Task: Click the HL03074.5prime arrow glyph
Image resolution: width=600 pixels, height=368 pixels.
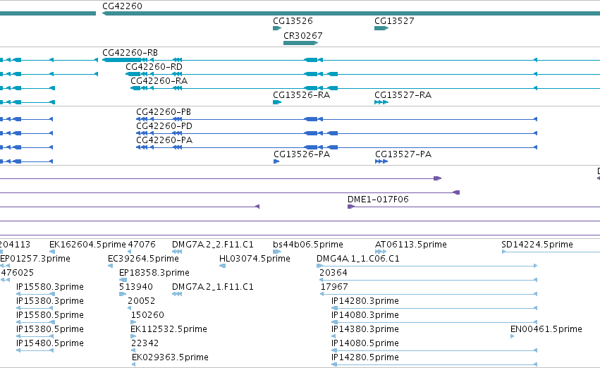Action: [222, 266]
